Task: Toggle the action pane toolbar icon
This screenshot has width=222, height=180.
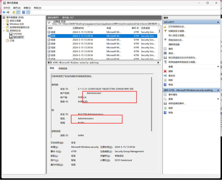Action: pyautogui.click(x=28, y=12)
